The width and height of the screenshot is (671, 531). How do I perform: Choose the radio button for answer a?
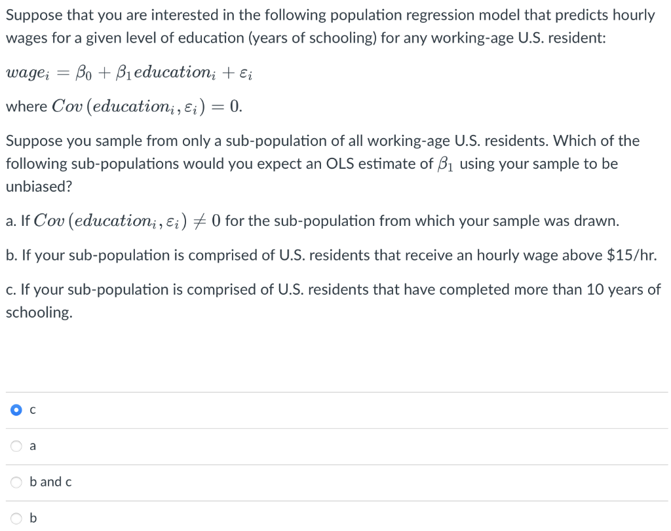coord(16,446)
